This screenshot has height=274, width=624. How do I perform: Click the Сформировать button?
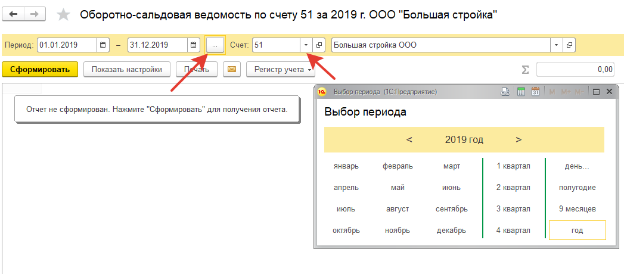pyautogui.click(x=40, y=70)
